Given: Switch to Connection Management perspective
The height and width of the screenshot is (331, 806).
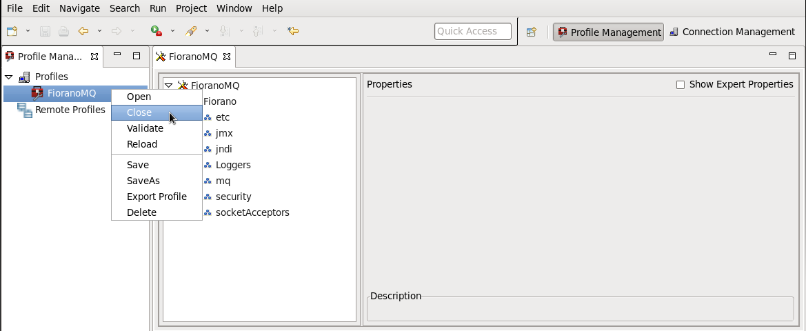Looking at the screenshot, I should tap(732, 32).
